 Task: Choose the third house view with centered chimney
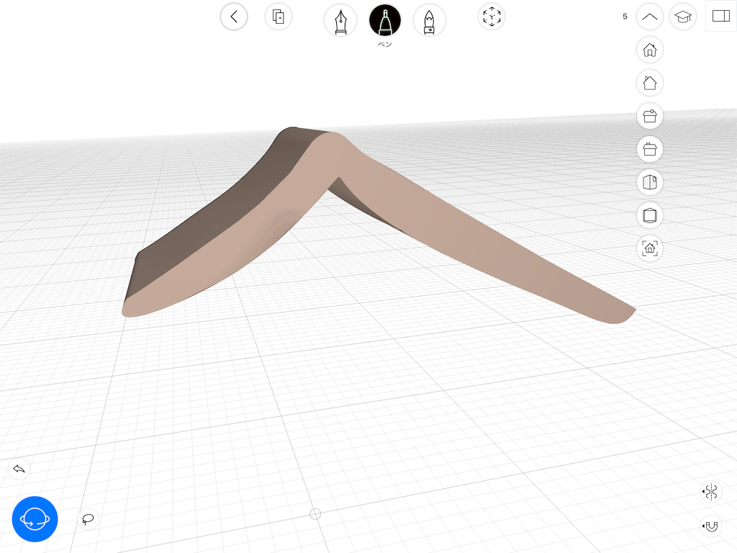coord(650,116)
